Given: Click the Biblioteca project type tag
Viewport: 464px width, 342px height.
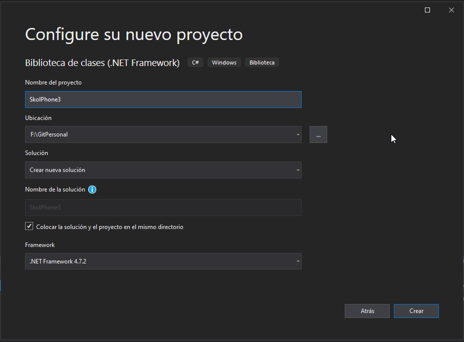Looking at the screenshot, I should (x=262, y=62).
